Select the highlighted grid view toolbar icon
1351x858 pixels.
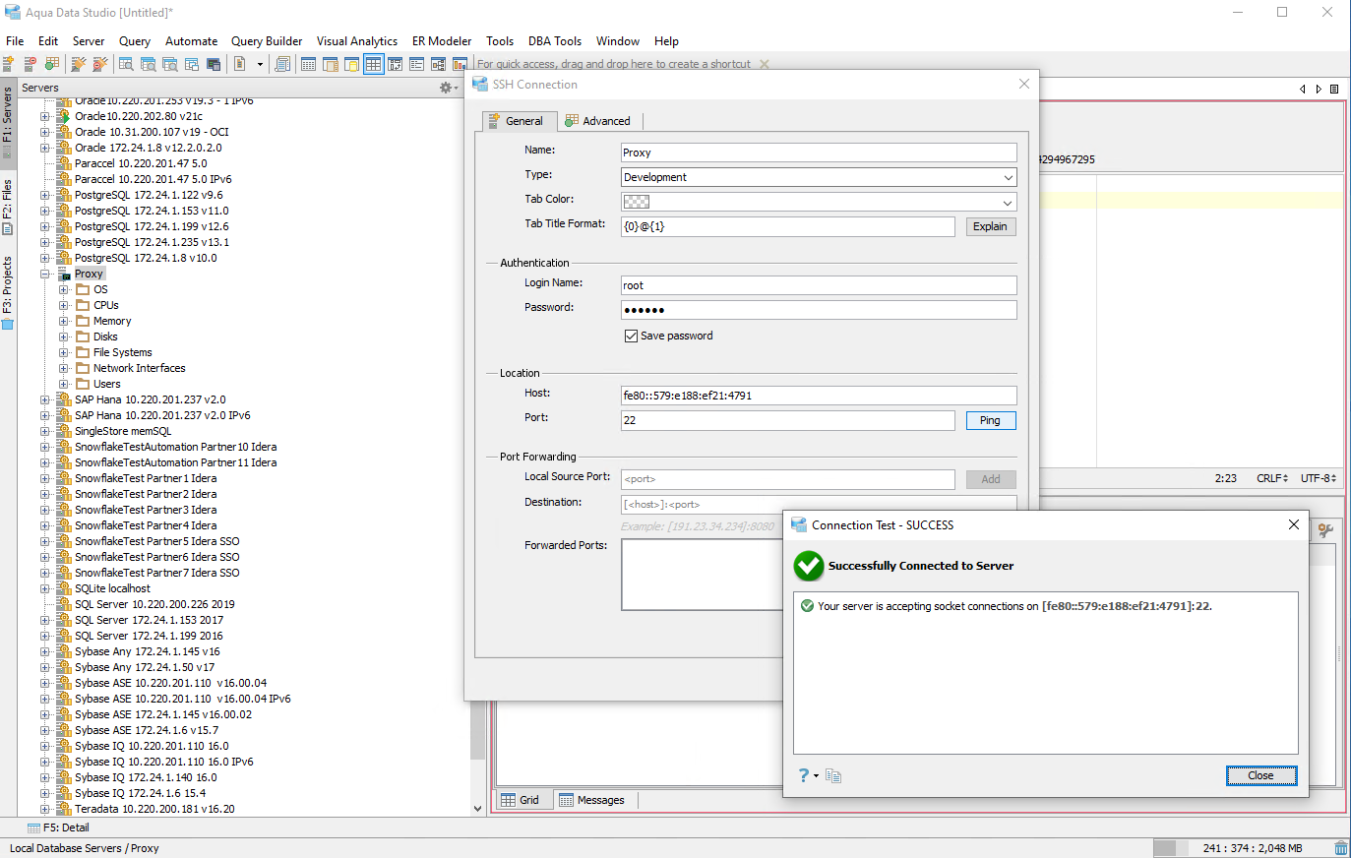tap(374, 64)
